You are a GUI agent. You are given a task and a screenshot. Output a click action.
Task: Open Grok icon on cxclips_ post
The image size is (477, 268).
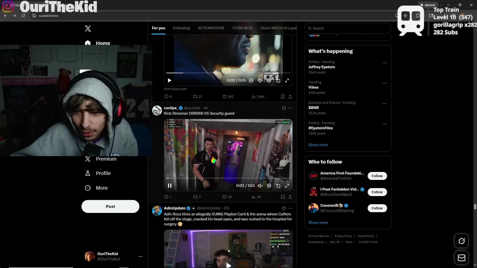tap(284, 108)
